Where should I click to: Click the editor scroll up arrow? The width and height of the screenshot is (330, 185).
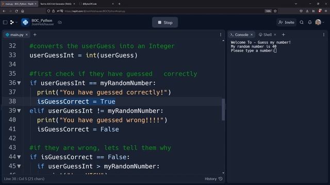click(x=223, y=41)
